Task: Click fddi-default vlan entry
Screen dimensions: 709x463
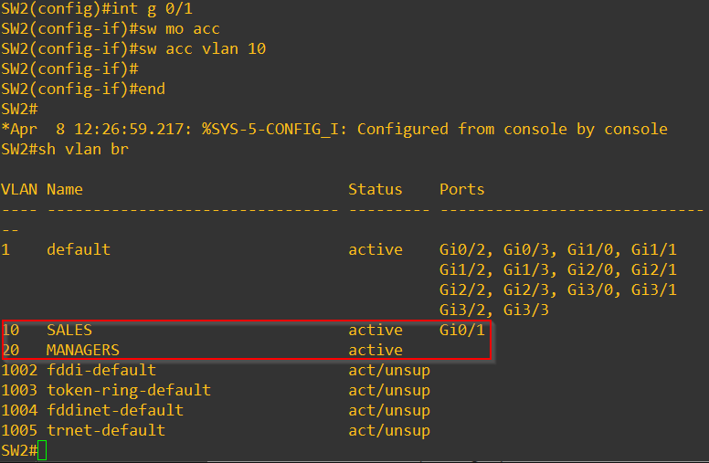Action: click(101, 371)
